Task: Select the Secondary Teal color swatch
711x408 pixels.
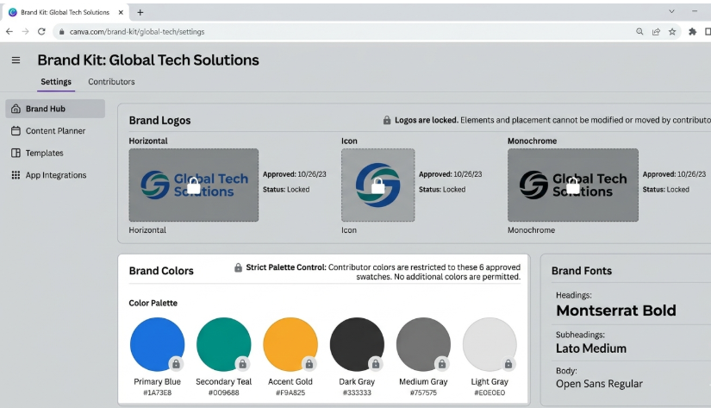Action: coord(223,344)
